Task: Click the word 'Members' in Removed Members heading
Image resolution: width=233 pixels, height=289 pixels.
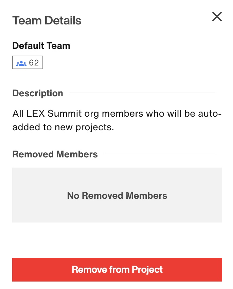Action: pyautogui.click(x=77, y=154)
